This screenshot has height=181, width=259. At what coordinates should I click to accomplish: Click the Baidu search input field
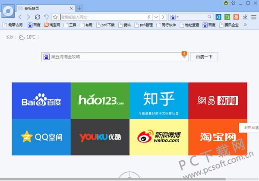coord(112,57)
